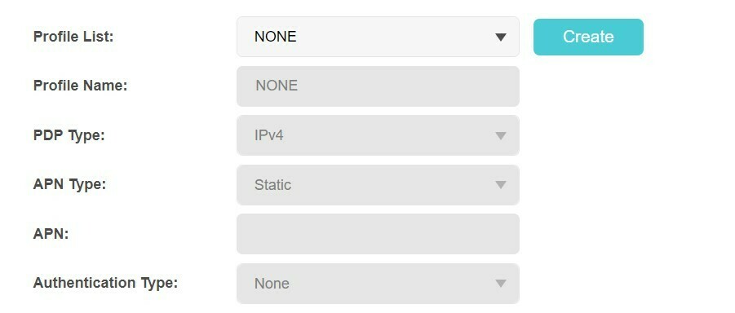Click the word Static in APN Type
This screenshot has width=735, height=313.
coord(272,184)
